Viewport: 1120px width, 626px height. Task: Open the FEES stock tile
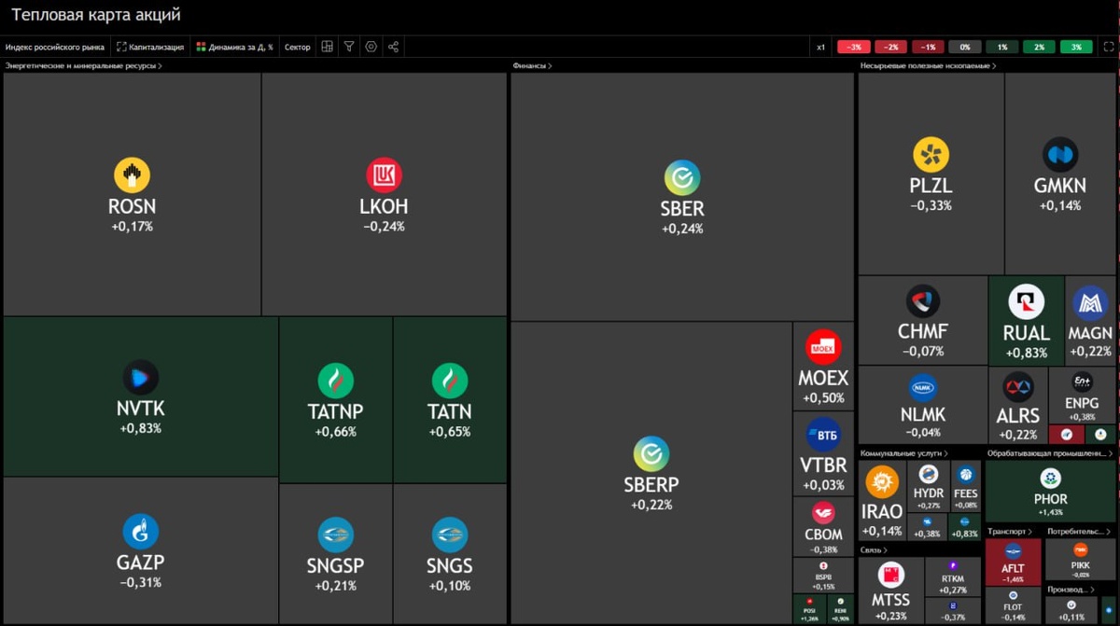[966, 486]
